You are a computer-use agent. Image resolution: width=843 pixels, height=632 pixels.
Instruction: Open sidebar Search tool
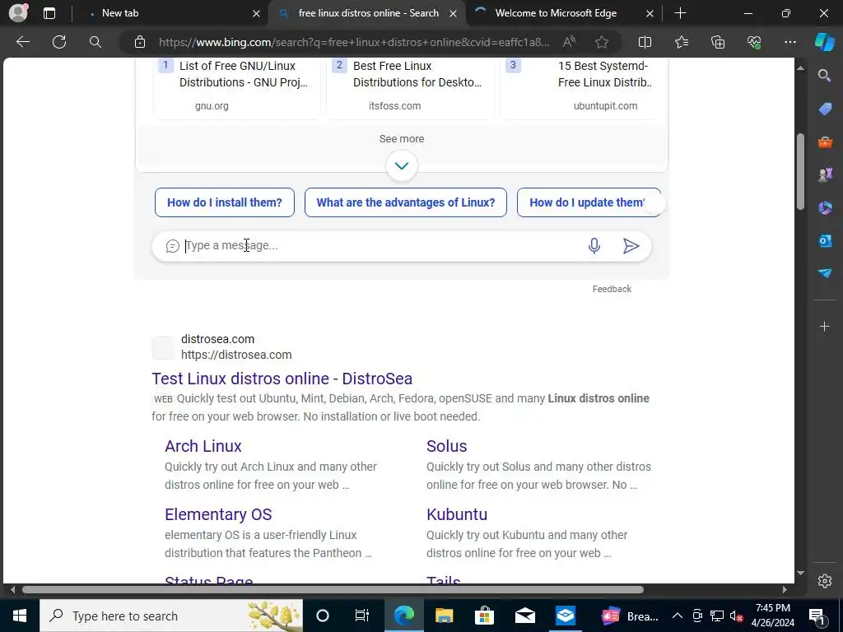point(824,75)
